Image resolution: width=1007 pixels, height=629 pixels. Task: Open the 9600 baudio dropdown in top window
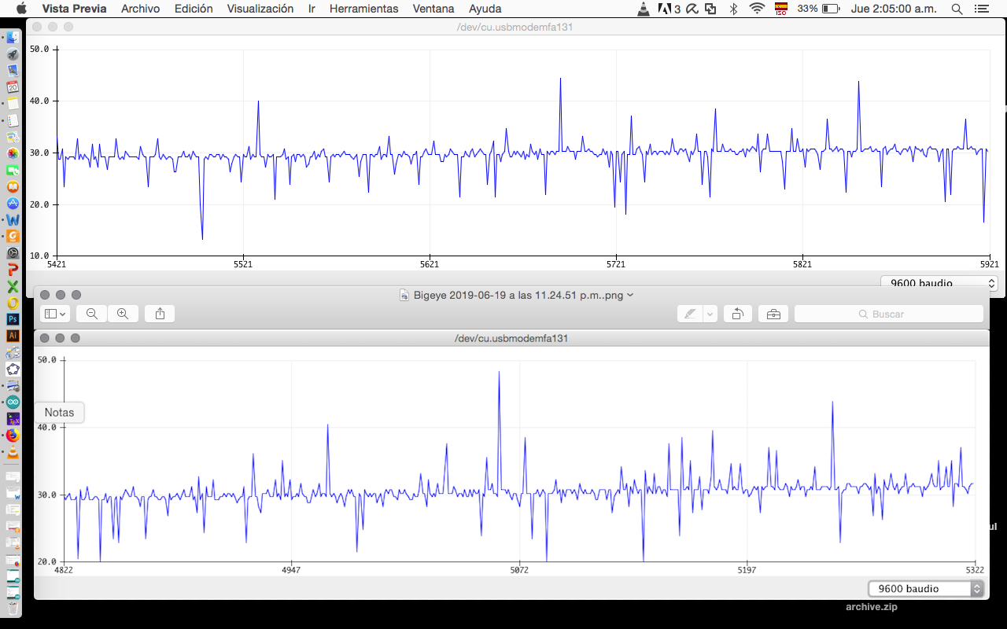[x=939, y=283]
